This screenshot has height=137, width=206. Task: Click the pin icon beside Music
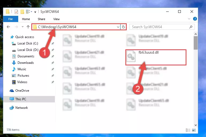(53, 69)
